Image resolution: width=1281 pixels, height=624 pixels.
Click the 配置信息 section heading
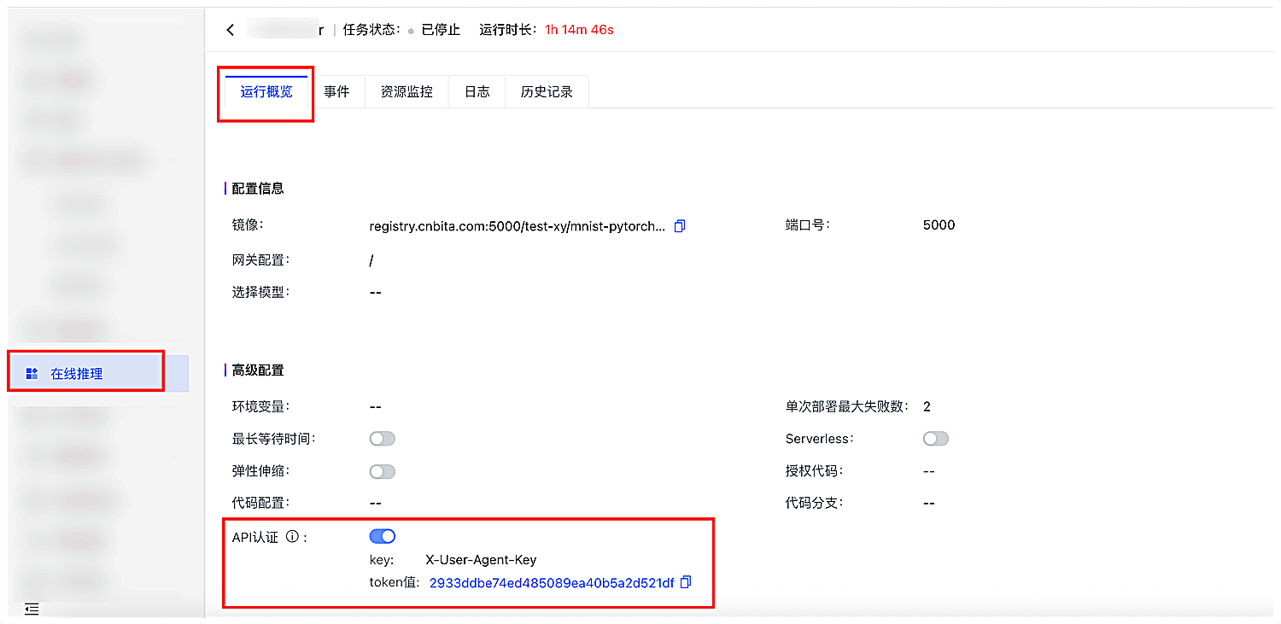pos(258,189)
